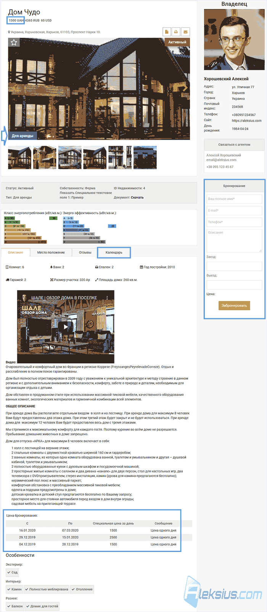Screen dimensions: 267x612
Task: Click the Комнат: 6 detail
Action: tap(15, 267)
